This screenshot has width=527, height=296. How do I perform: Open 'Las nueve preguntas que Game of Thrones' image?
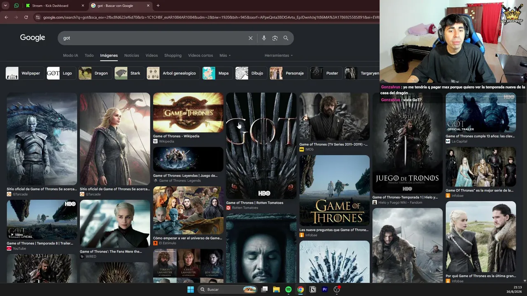[x=334, y=190]
